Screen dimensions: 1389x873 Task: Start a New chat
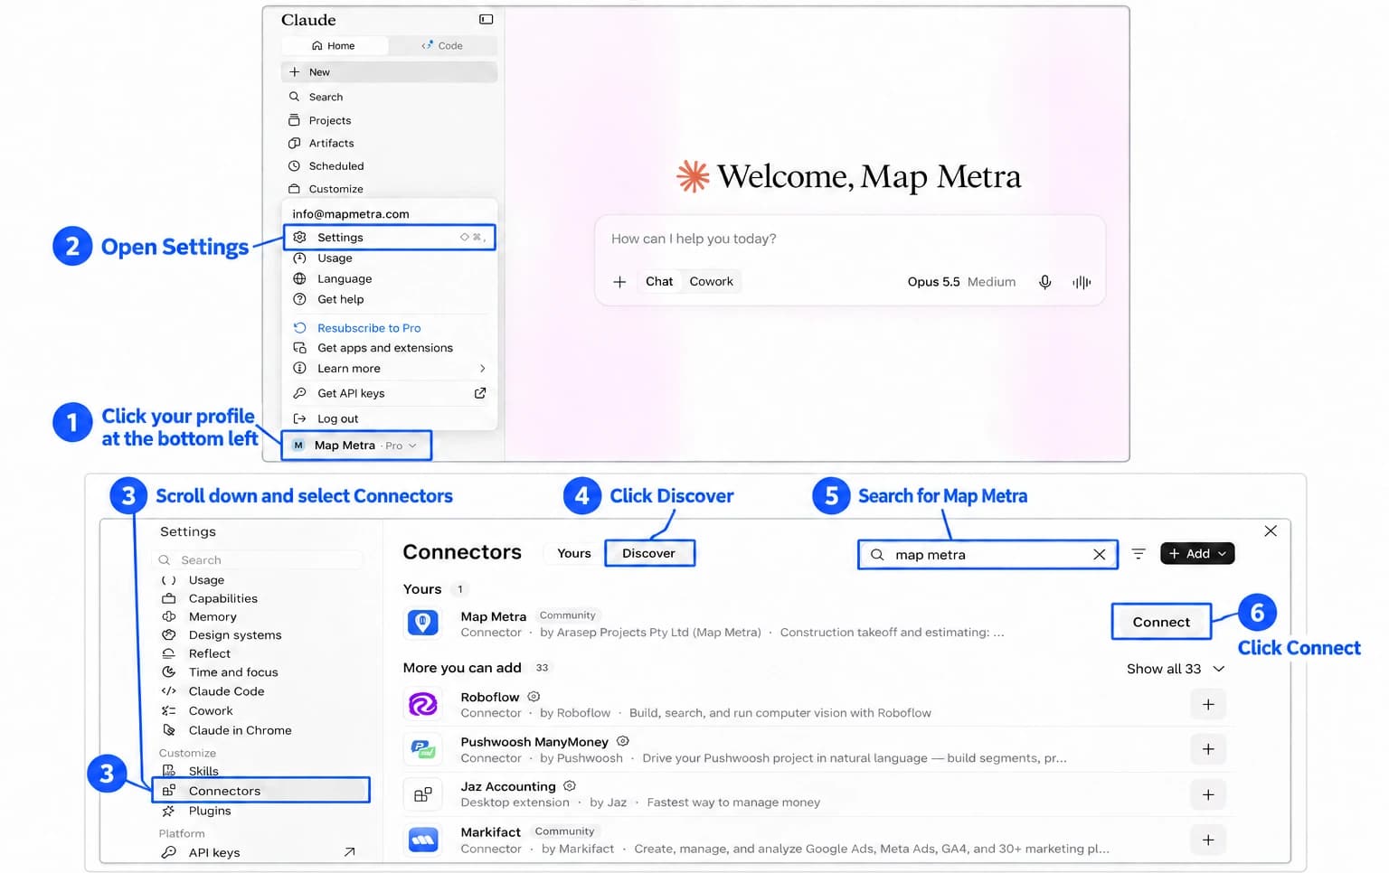tap(389, 72)
